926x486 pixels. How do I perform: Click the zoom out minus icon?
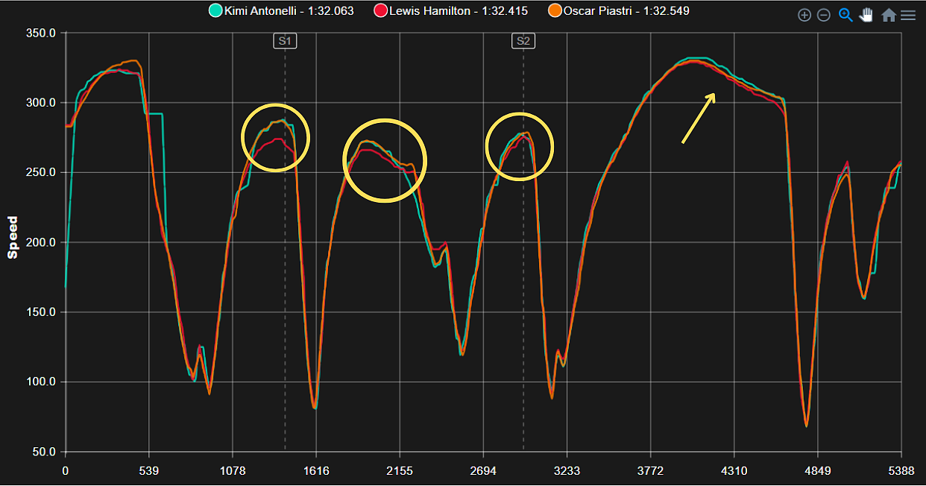tap(824, 15)
